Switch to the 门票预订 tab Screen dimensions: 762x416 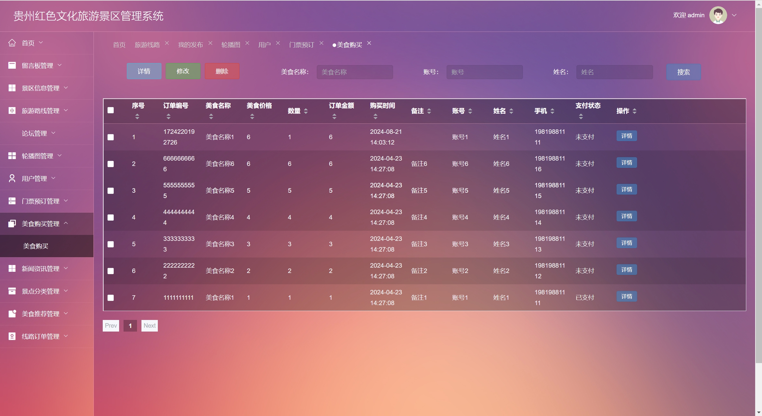(301, 45)
